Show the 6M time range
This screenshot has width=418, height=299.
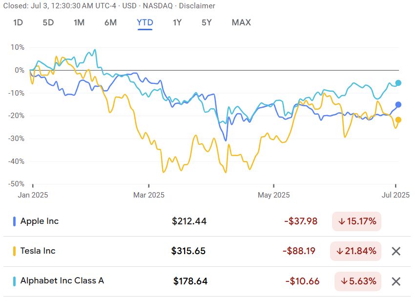pyautogui.click(x=111, y=22)
